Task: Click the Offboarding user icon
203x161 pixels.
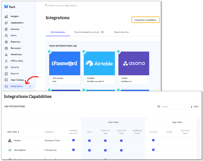Action: (x=6, y=61)
